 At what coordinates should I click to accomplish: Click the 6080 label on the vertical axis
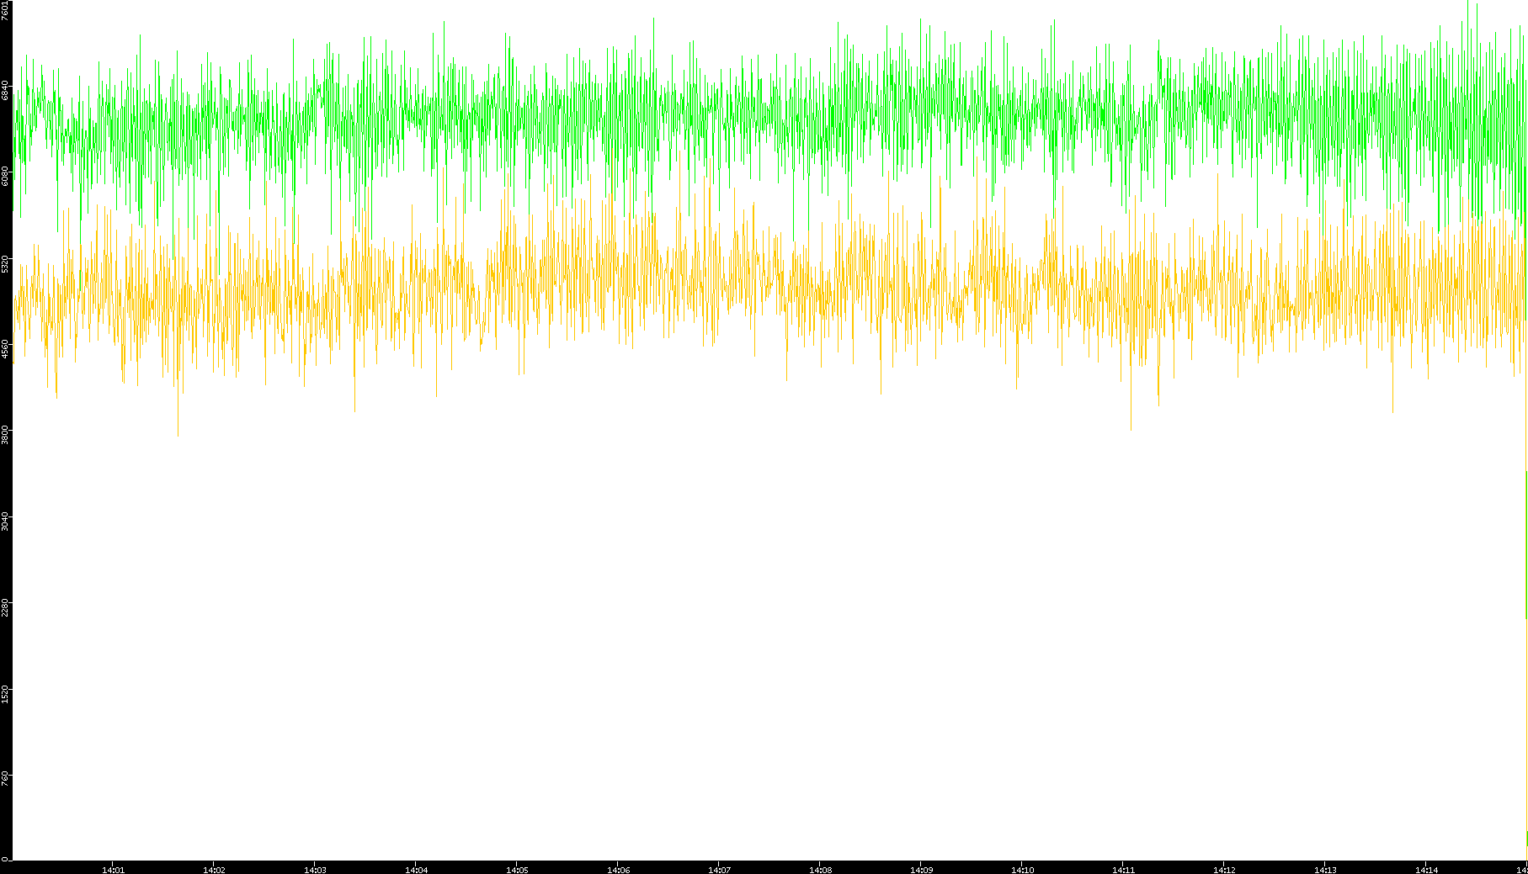pyautogui.click(x=6, y=177)
